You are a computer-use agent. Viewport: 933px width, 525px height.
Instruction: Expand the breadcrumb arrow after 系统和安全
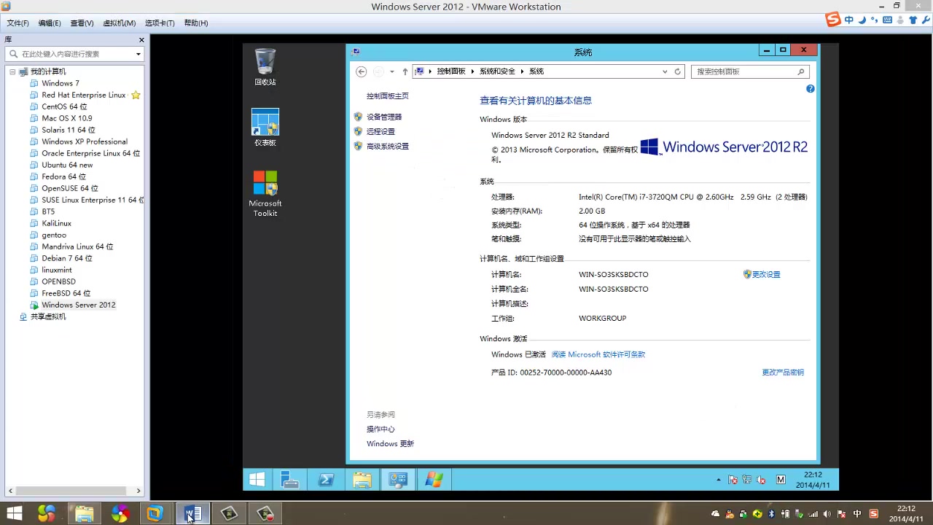(x=522, y=71)
